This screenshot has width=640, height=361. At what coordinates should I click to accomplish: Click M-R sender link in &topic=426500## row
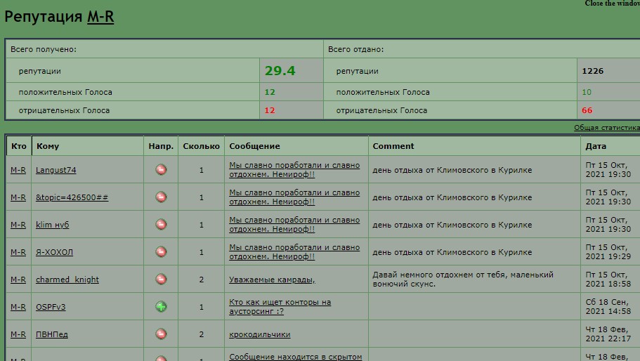coord(18,197)
